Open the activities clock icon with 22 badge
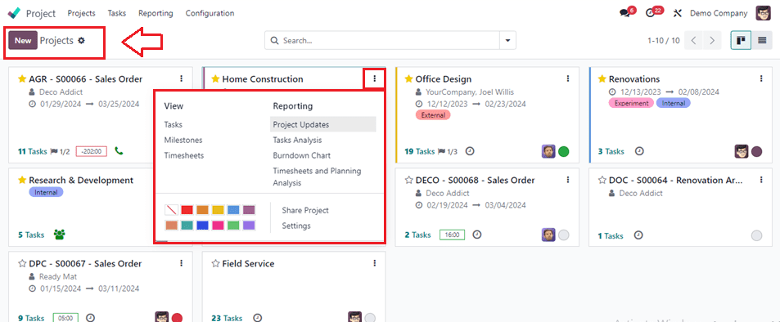The height and width of the screenshot is (322, 780). (650, 13)
